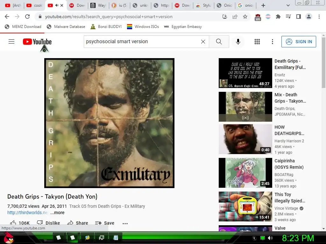The height and width of the screenshot is (244, 326).
Task: Switch to the Stylu tab
Action: 204,5
